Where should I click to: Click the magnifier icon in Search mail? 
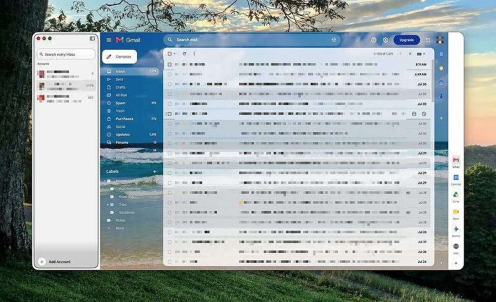170,40
